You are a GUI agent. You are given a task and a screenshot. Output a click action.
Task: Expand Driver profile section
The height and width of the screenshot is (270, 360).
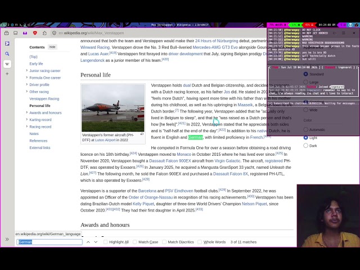pyautogui.click(x=26, y=84)
